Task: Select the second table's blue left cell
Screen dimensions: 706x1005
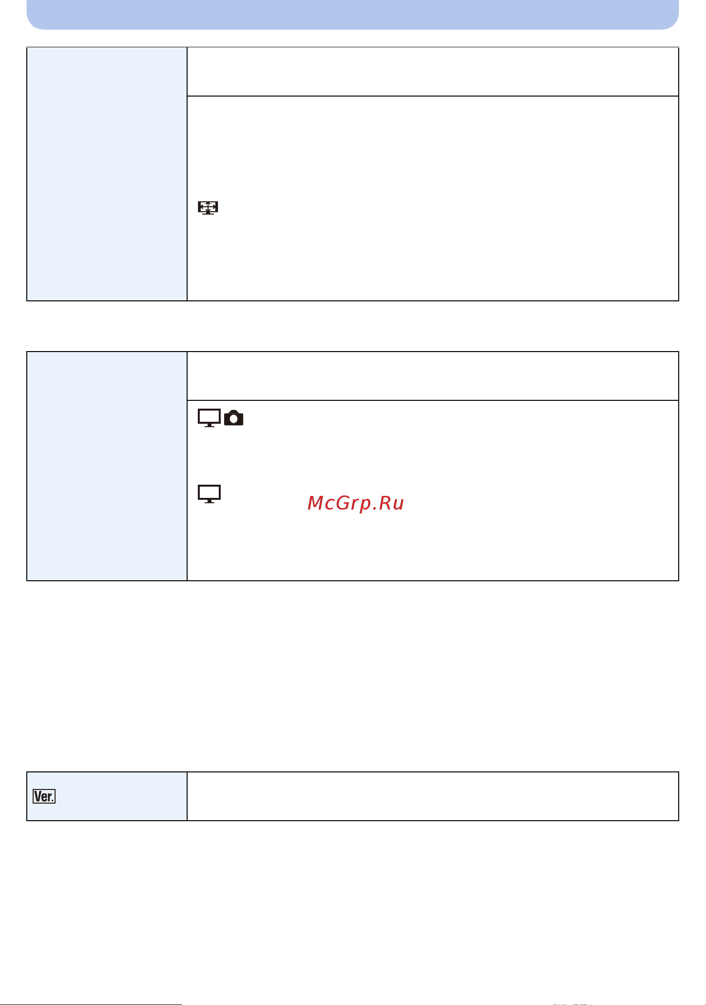Action: pyautogui.click(x=107, y=466)
